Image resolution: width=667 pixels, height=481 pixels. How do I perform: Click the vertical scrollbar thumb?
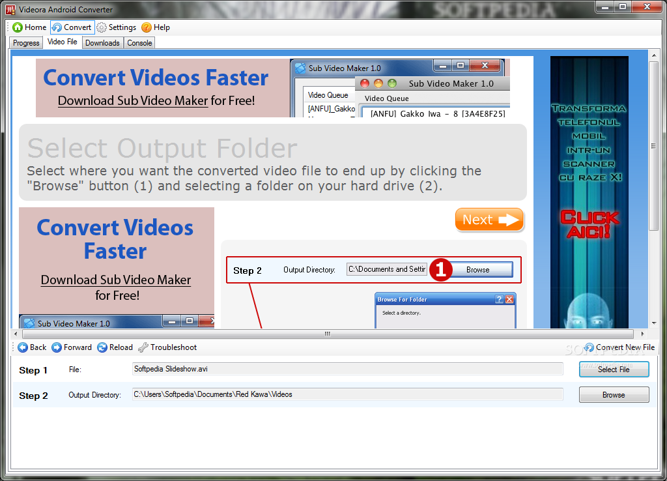tap(654, 146)
